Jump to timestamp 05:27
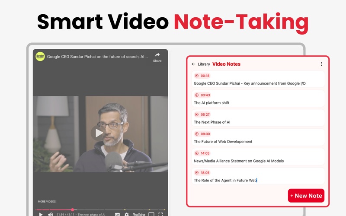This screenshot has width=346, height=216. 202,114
